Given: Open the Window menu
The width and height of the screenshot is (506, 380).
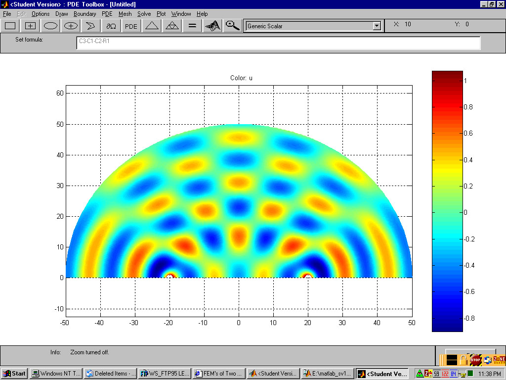Looking at the screenshot, I should pos(181,14).
